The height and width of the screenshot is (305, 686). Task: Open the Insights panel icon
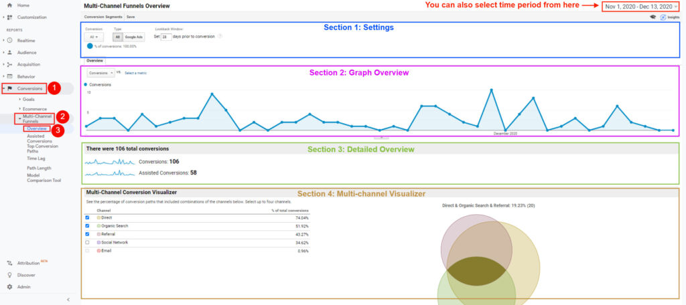[x=663, y=17]
